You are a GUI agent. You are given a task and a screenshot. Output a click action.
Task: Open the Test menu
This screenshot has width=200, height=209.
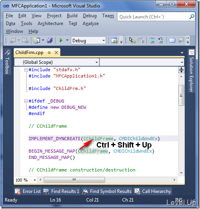(73, 23)
